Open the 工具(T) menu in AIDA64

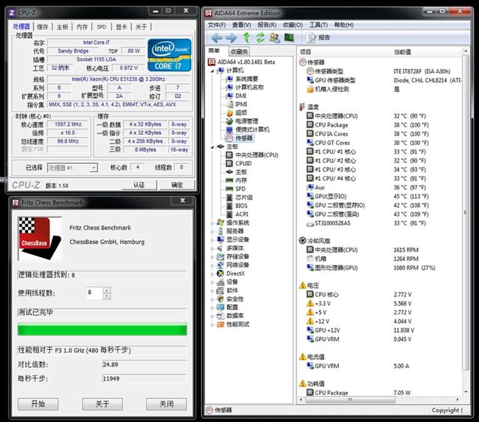click(x=318, y=25)
